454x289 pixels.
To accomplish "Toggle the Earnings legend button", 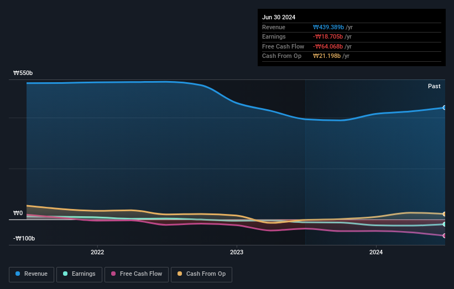I will coord(79,274).
